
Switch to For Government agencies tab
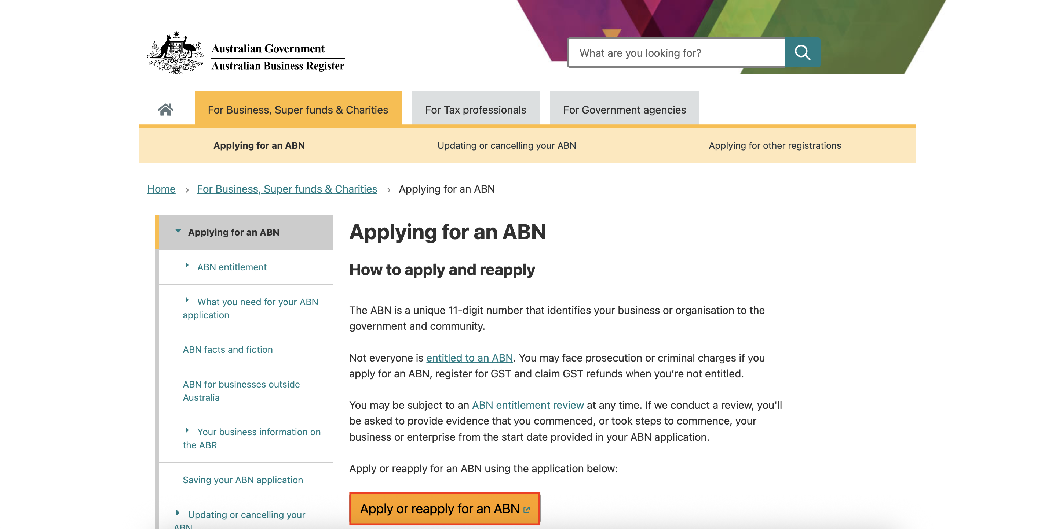click(624, 110)
